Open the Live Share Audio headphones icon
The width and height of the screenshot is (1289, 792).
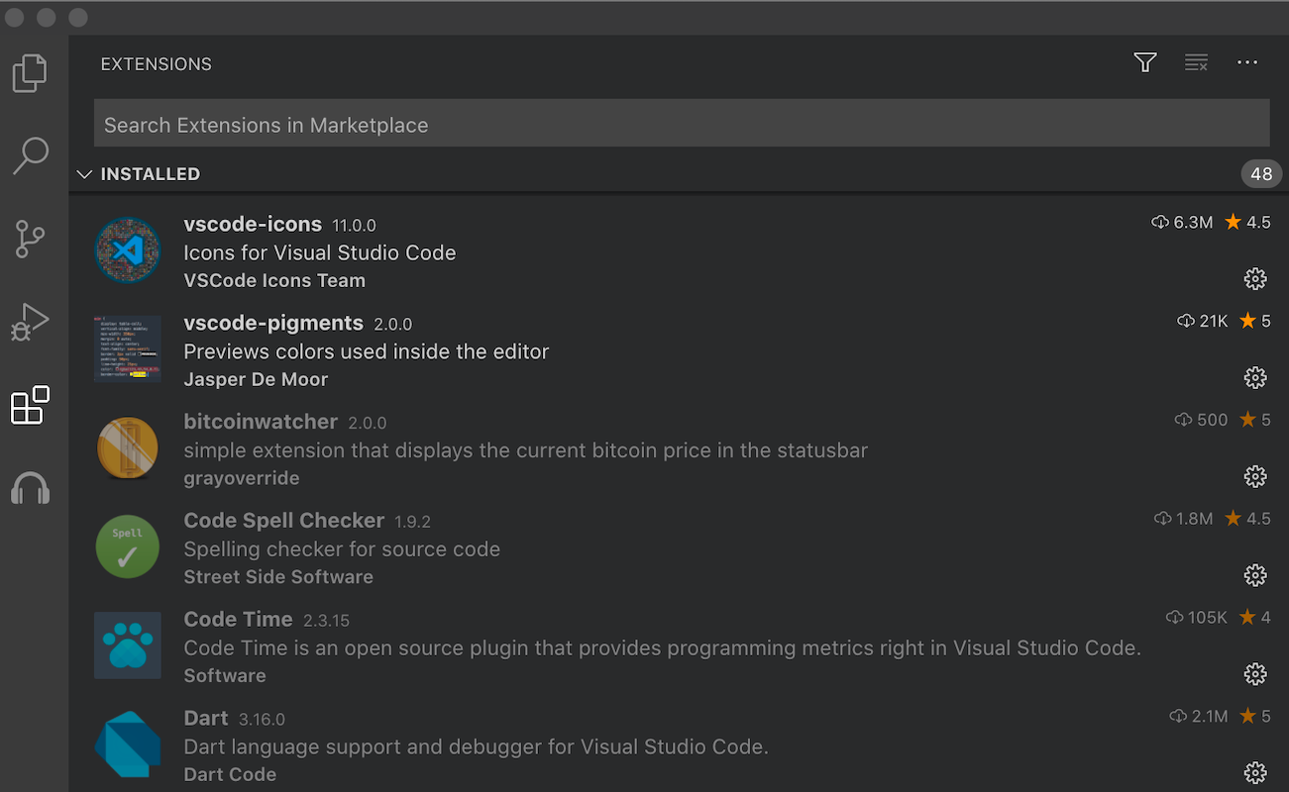(x=30, y=487)
